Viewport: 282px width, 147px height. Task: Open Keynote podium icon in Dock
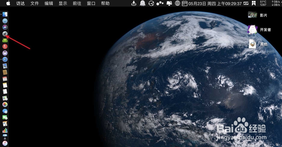[5, 137]
